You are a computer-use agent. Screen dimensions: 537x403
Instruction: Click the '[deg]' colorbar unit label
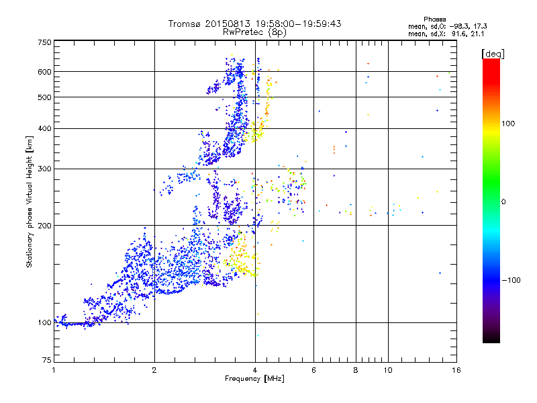[493, 54]
